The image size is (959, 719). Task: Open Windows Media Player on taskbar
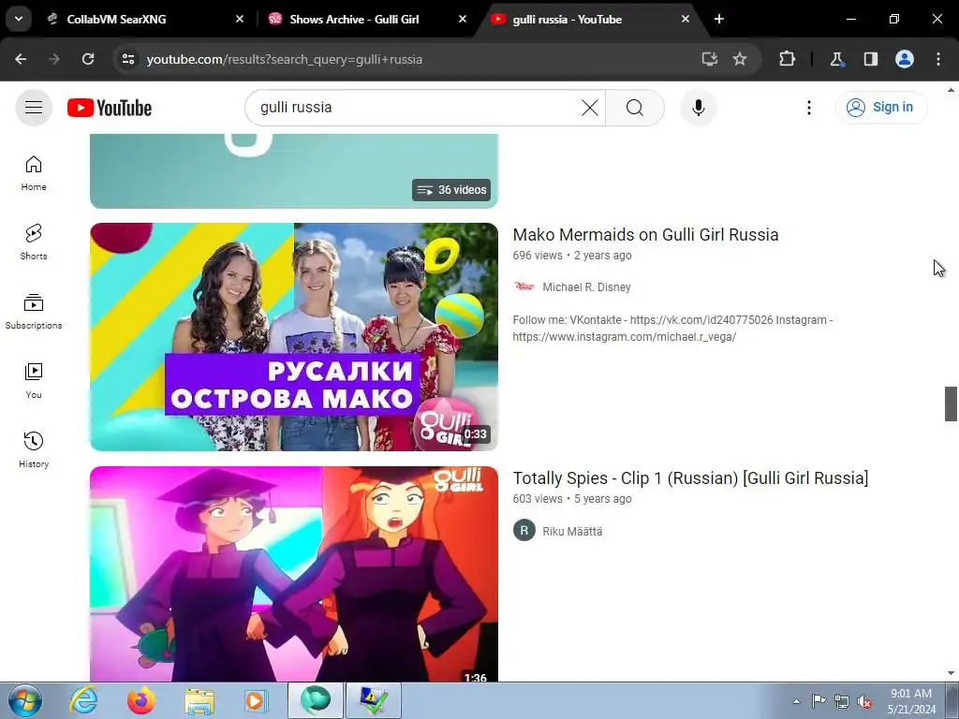point(256,700)
